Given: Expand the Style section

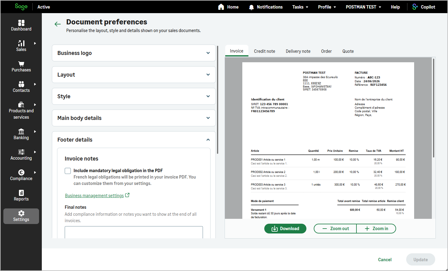Looking at the screenshot, I should tap(134, 96).
